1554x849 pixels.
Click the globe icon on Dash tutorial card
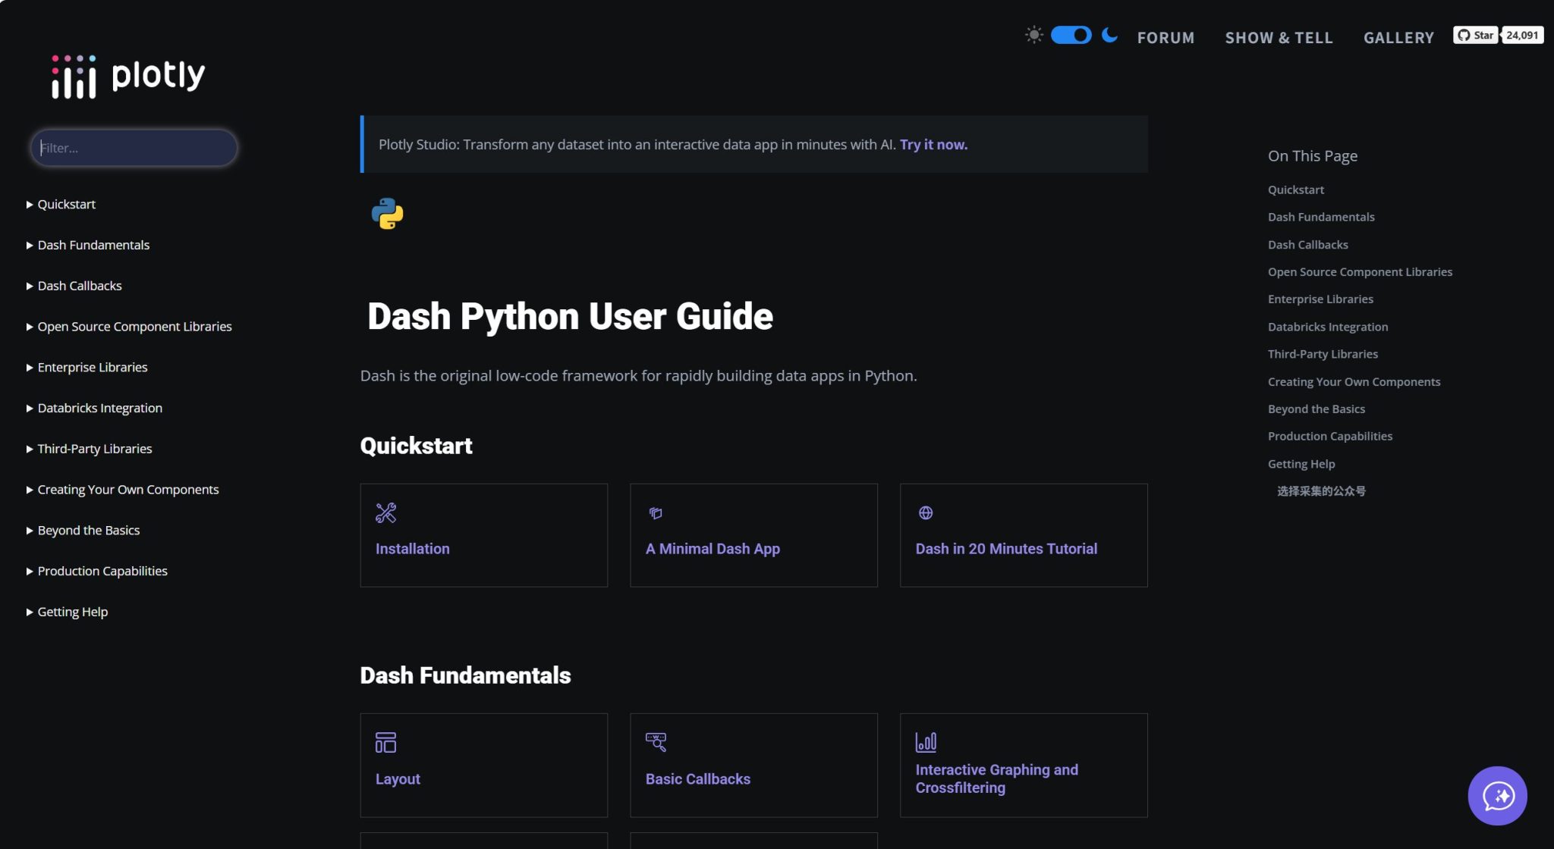[926, 513]
